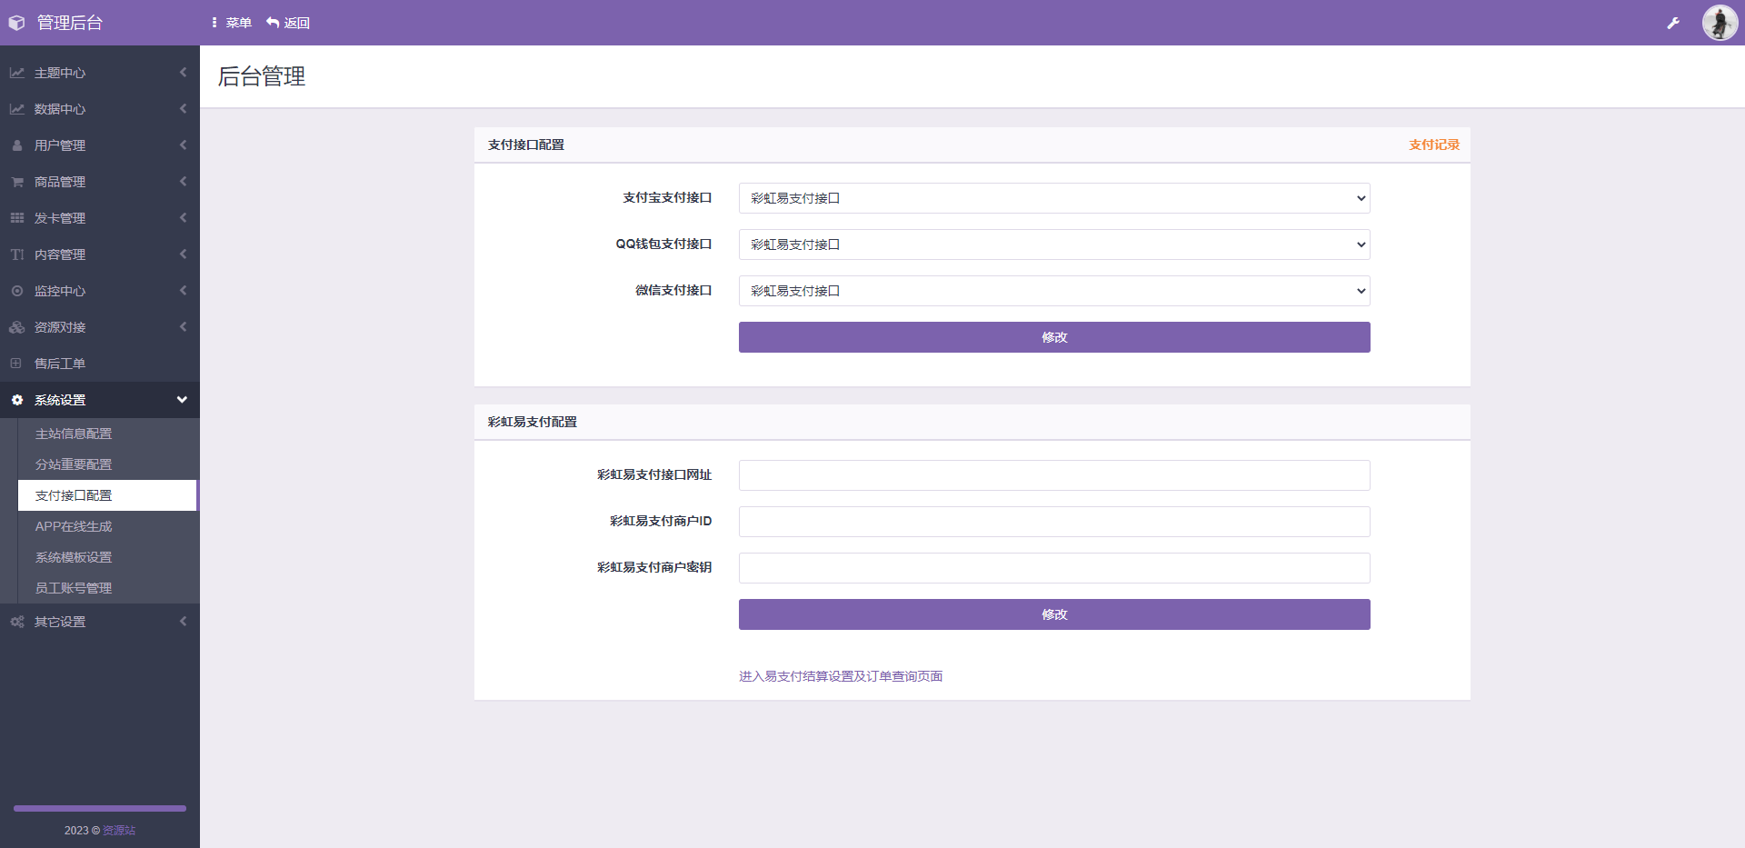Click the purple progress bar in sidebar footer

click(x=100, y=808)
